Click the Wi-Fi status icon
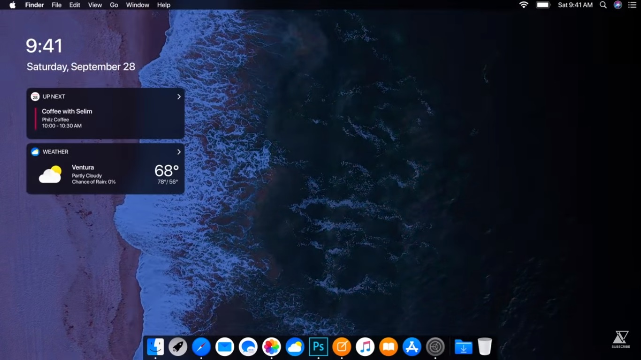This screenshot has height=360, width=641. 524,5
